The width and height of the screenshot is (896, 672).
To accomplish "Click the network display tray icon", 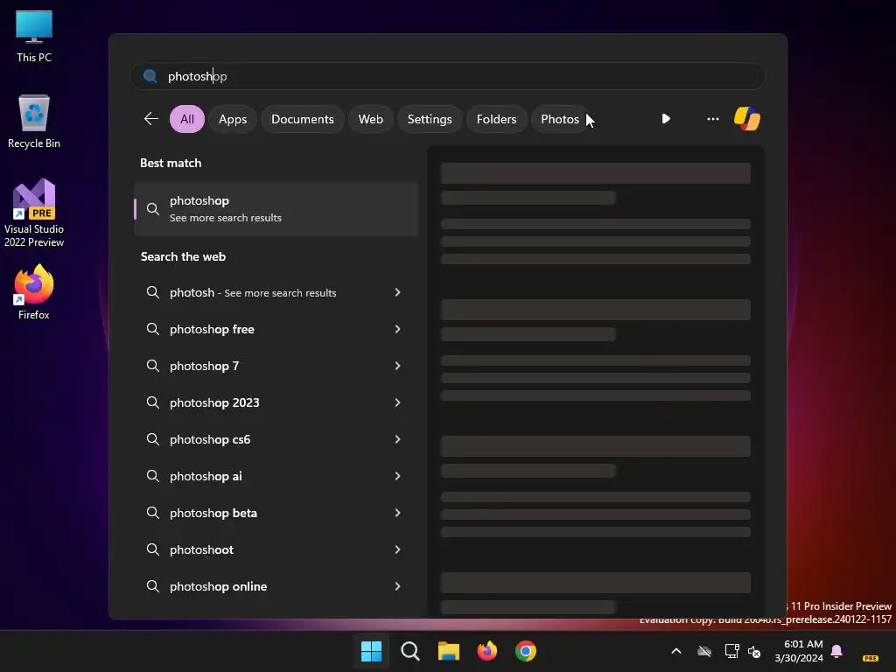I will [731, 651].
